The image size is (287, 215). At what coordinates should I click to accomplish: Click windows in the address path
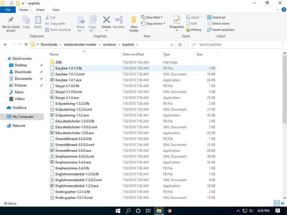(x=109, y=45)
